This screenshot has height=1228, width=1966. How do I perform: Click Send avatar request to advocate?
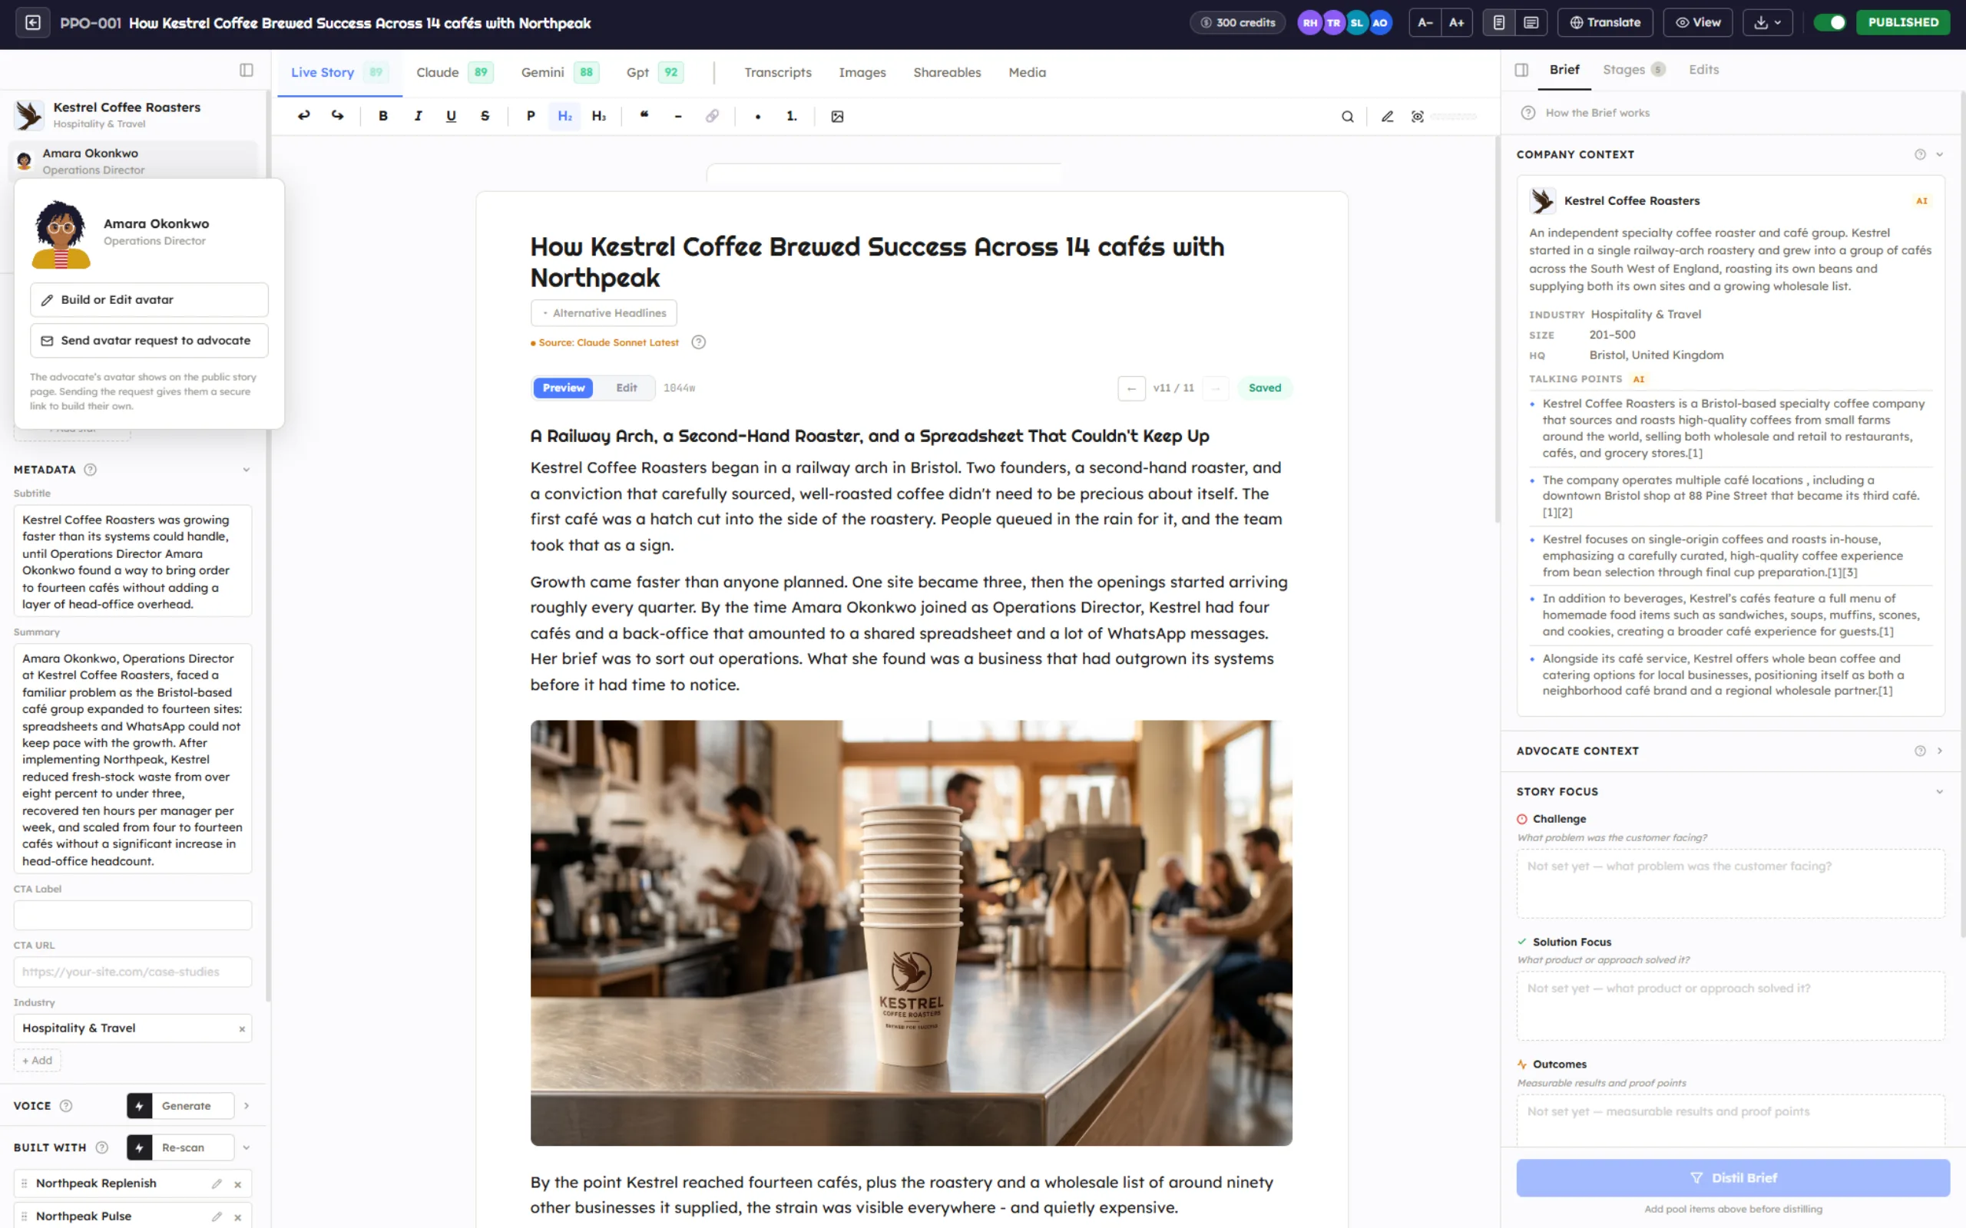click(x=150, y=340)
